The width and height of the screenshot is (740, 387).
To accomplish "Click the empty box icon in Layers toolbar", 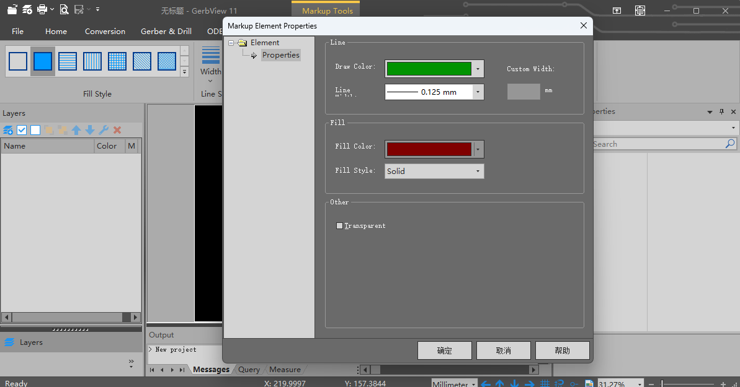I will (x=35, y=130).
